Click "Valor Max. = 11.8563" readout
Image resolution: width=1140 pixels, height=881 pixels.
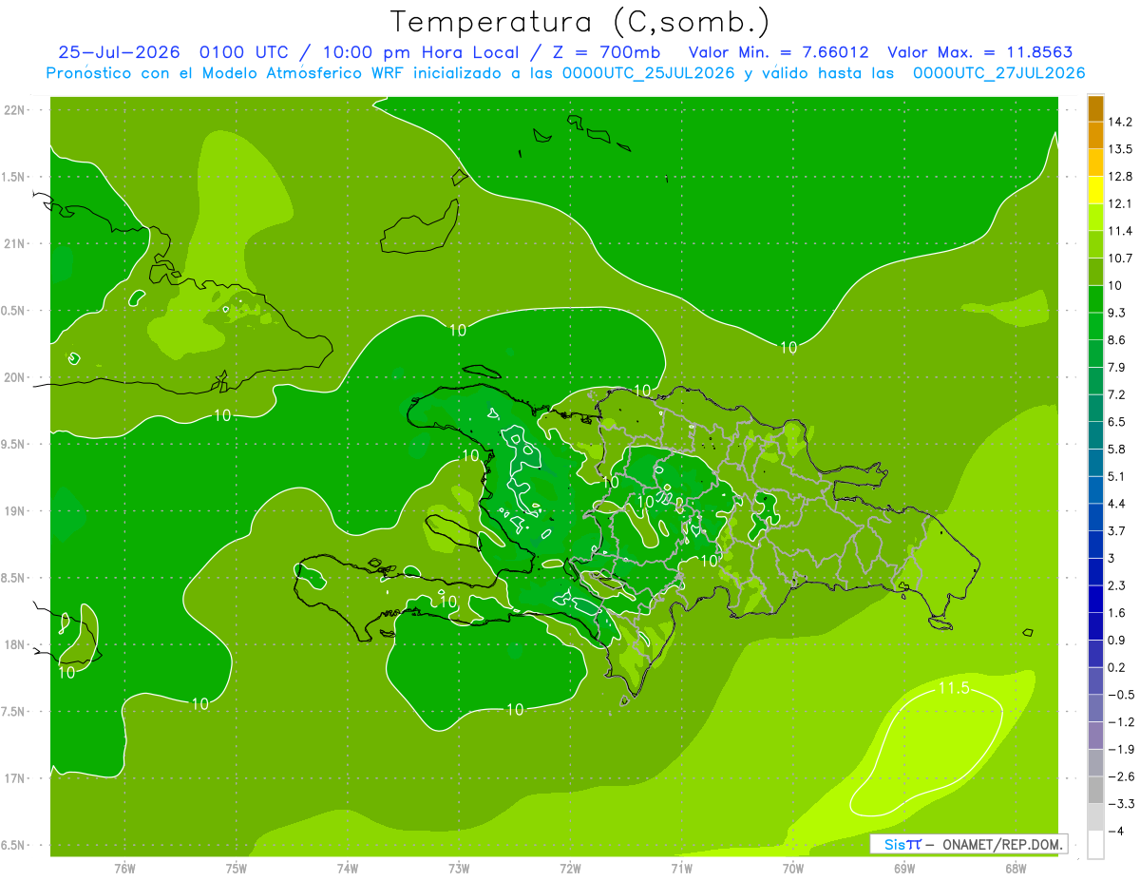click(x=982, y=52)
